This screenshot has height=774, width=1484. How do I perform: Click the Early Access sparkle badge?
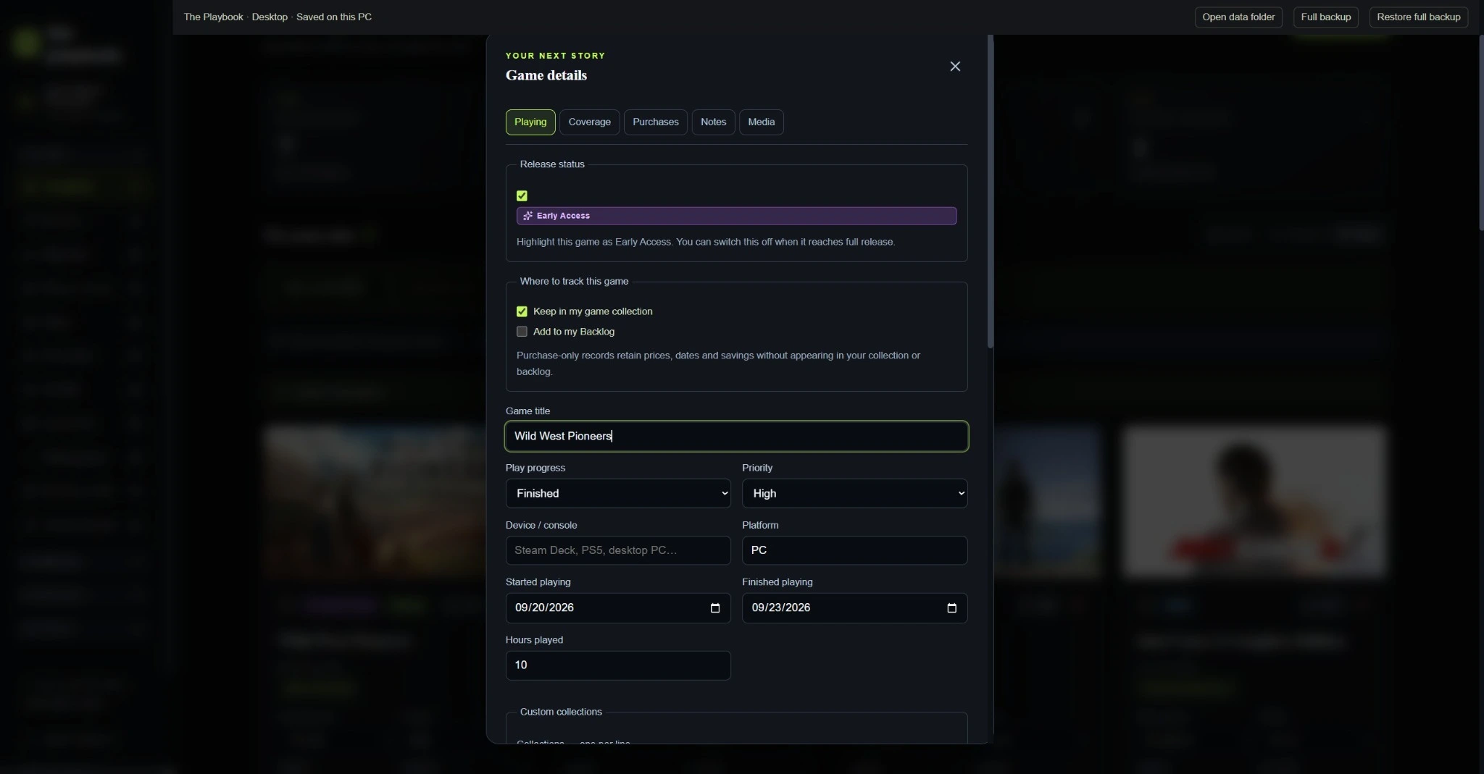click(x=736, y=216)
